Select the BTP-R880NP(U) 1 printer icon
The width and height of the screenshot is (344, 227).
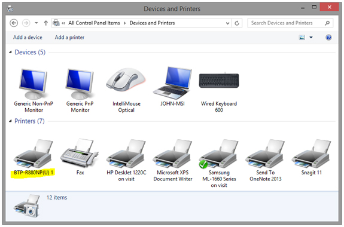(34, 154)
